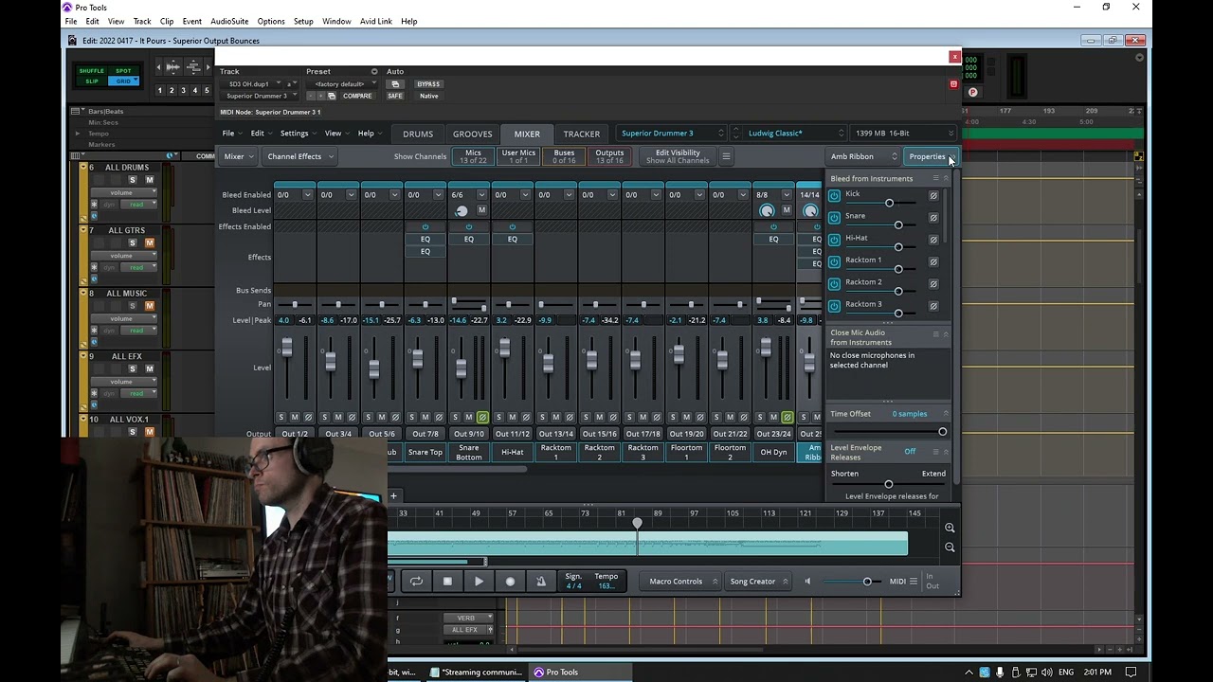Solo the ALL EFX track in Pro Tools
The image size is (1213, 682).
133,369
